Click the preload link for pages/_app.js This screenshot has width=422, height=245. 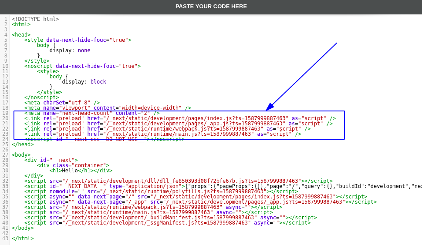pos(179,124)
